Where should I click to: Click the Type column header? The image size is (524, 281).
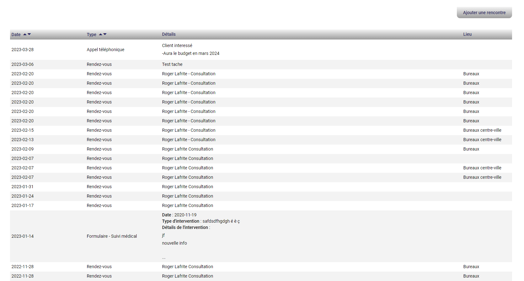coord(91,34)
